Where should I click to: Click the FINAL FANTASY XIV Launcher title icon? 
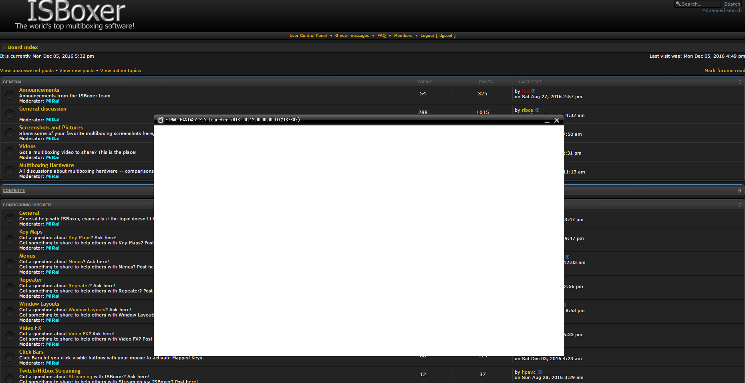tap(161, 120)
